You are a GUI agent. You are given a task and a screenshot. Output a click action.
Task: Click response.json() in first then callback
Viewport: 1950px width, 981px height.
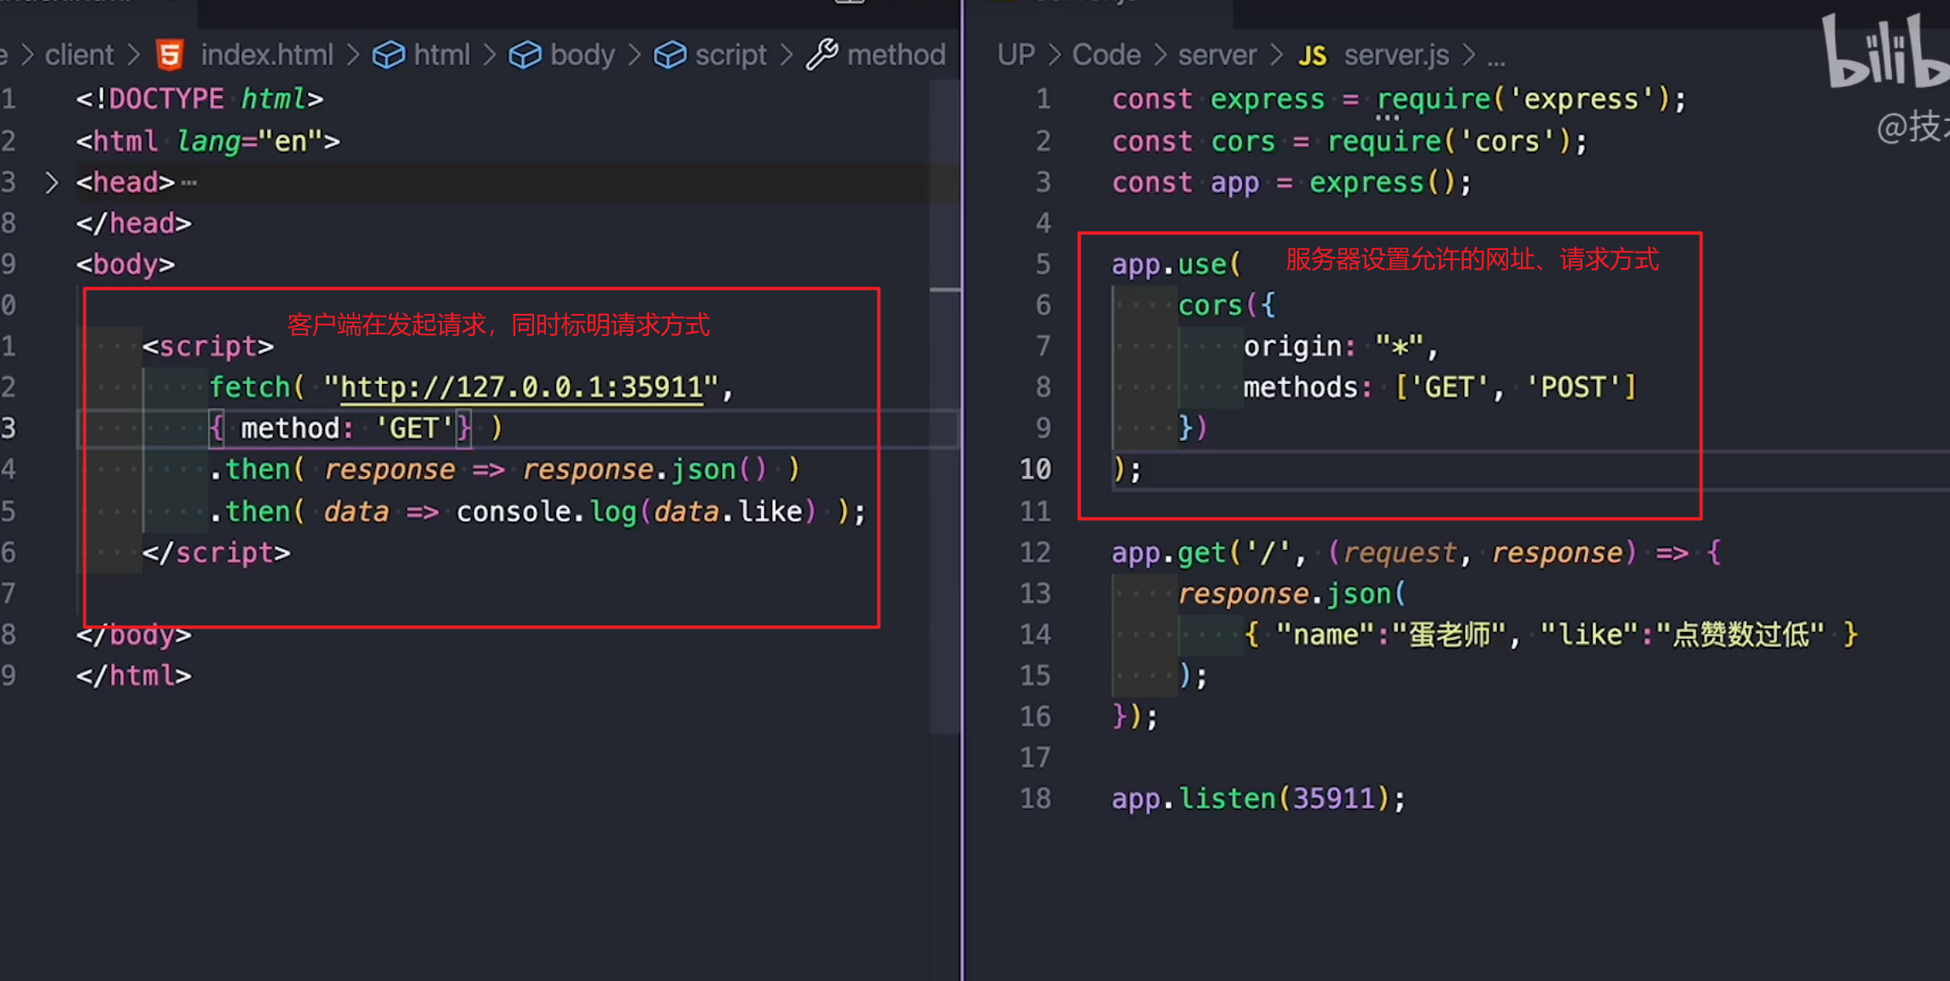point(644,469)
